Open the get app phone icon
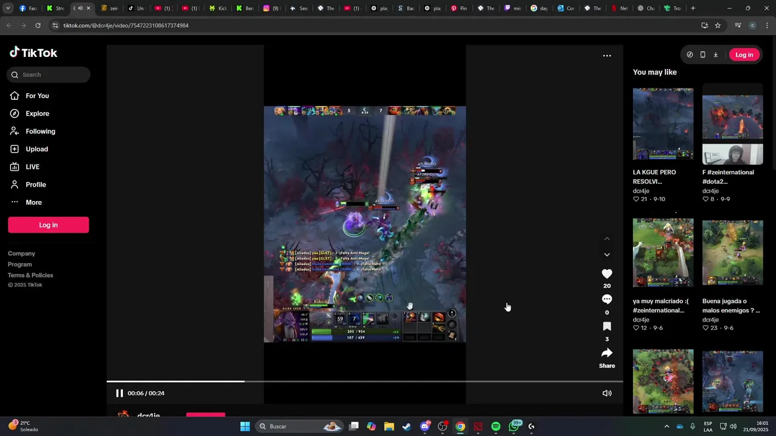Screen dimensions: 776x436 703,54
